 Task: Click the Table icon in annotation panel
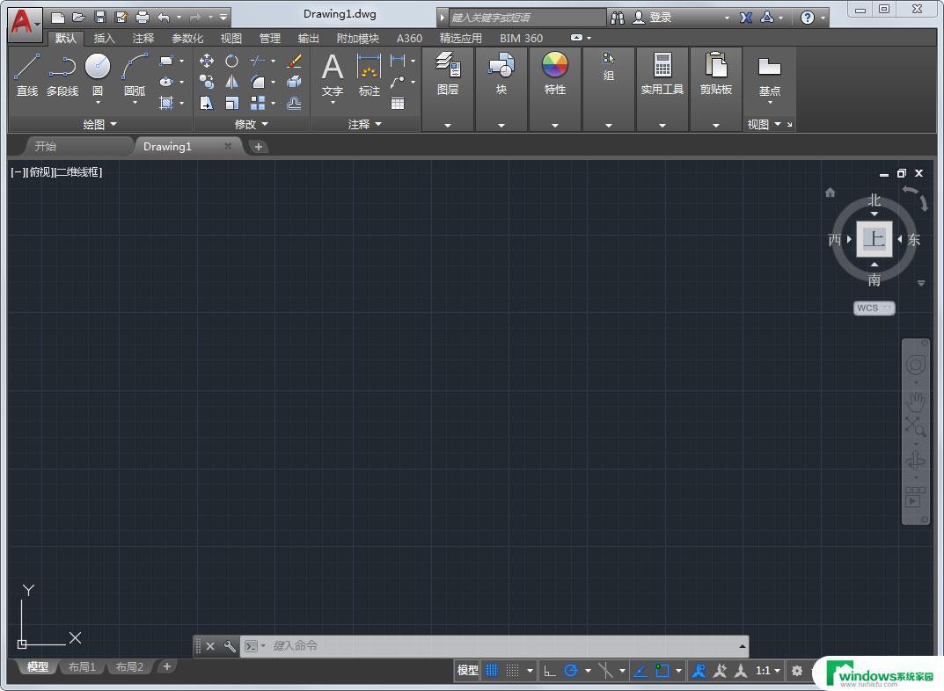click(x=398, y=104)
